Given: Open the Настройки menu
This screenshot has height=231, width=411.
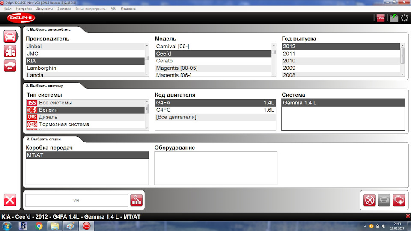Looking at the screenshot, I should [24, 9].
